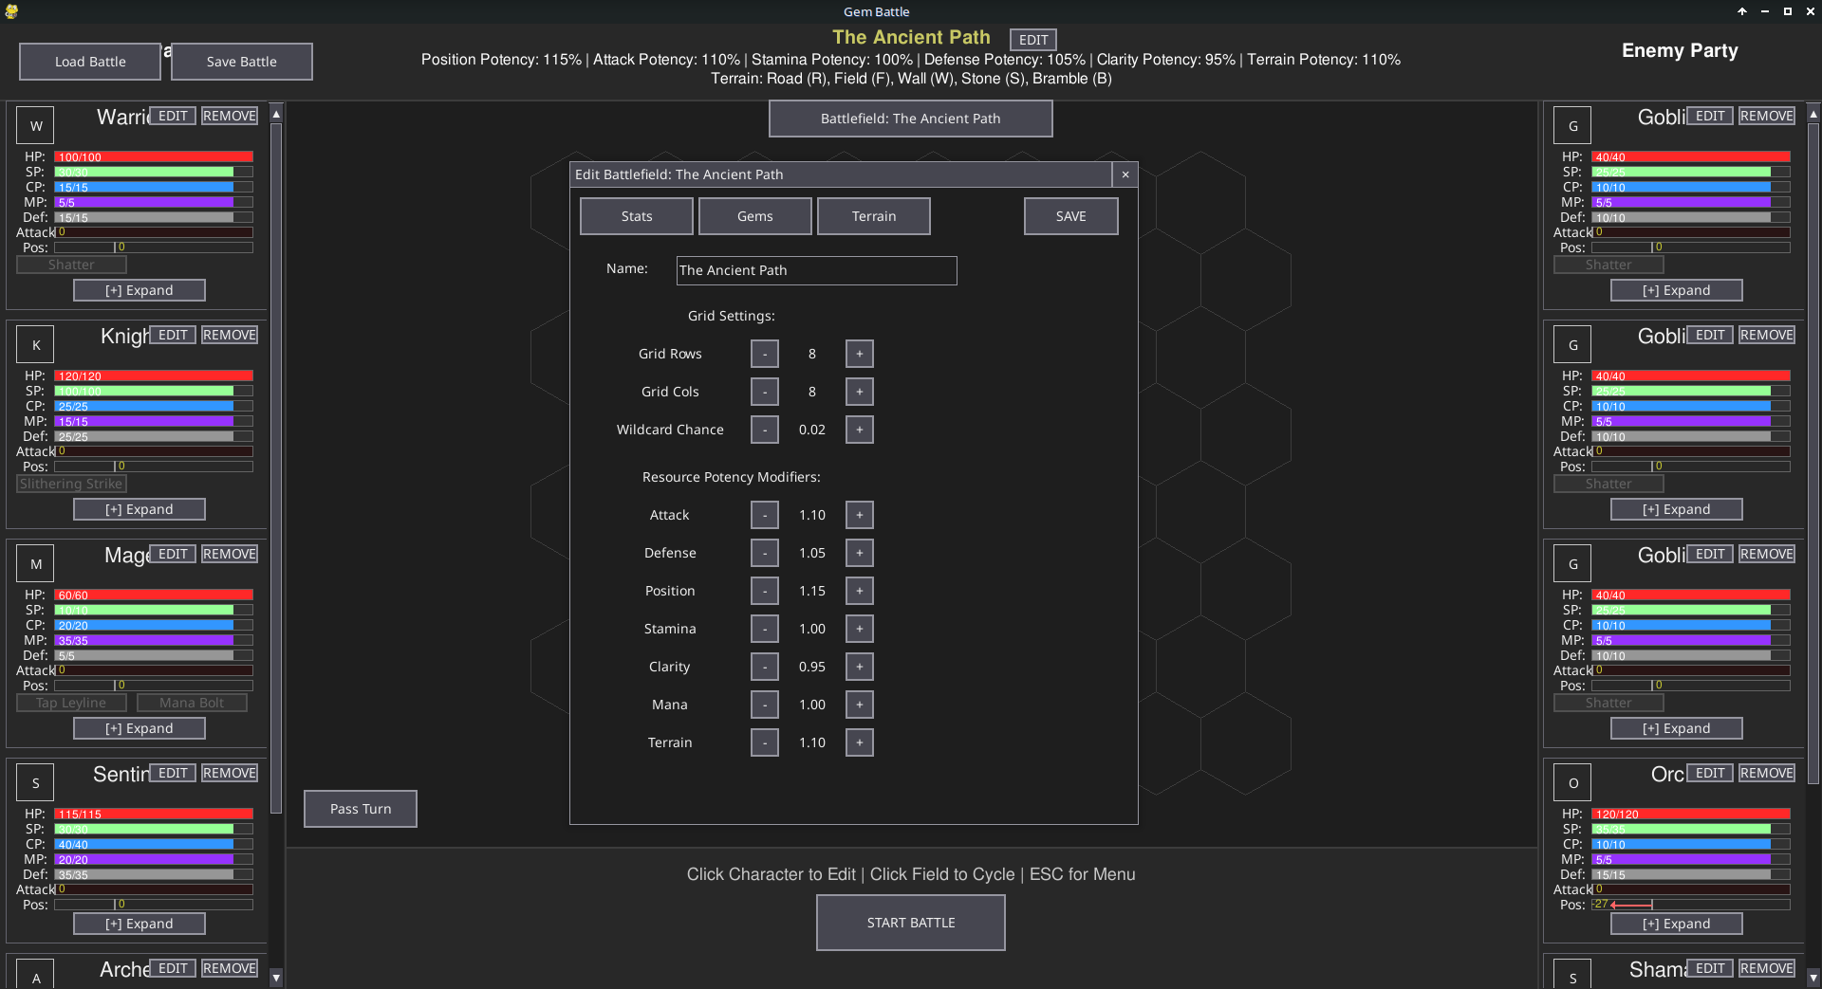Select the Mage M avatar icon

pos(34,562)
